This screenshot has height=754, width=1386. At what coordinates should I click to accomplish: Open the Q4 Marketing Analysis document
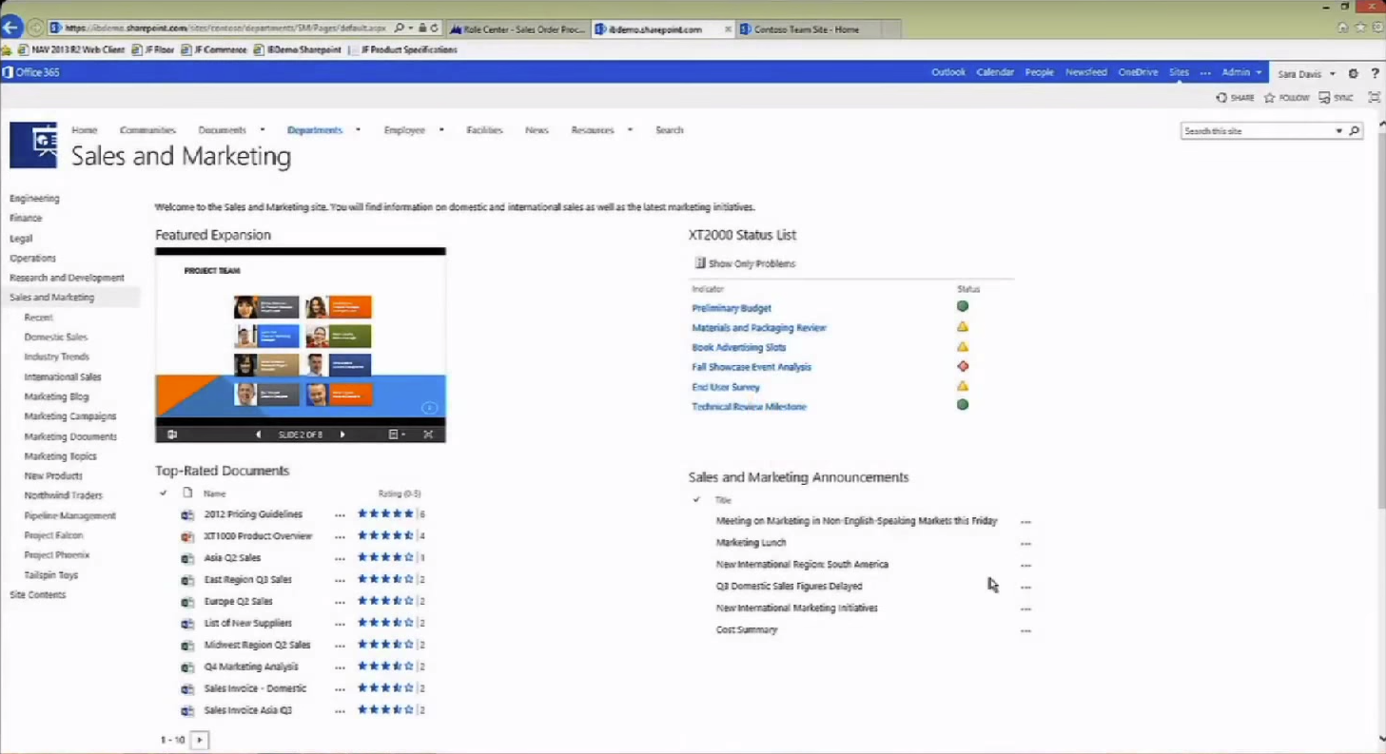251,667
